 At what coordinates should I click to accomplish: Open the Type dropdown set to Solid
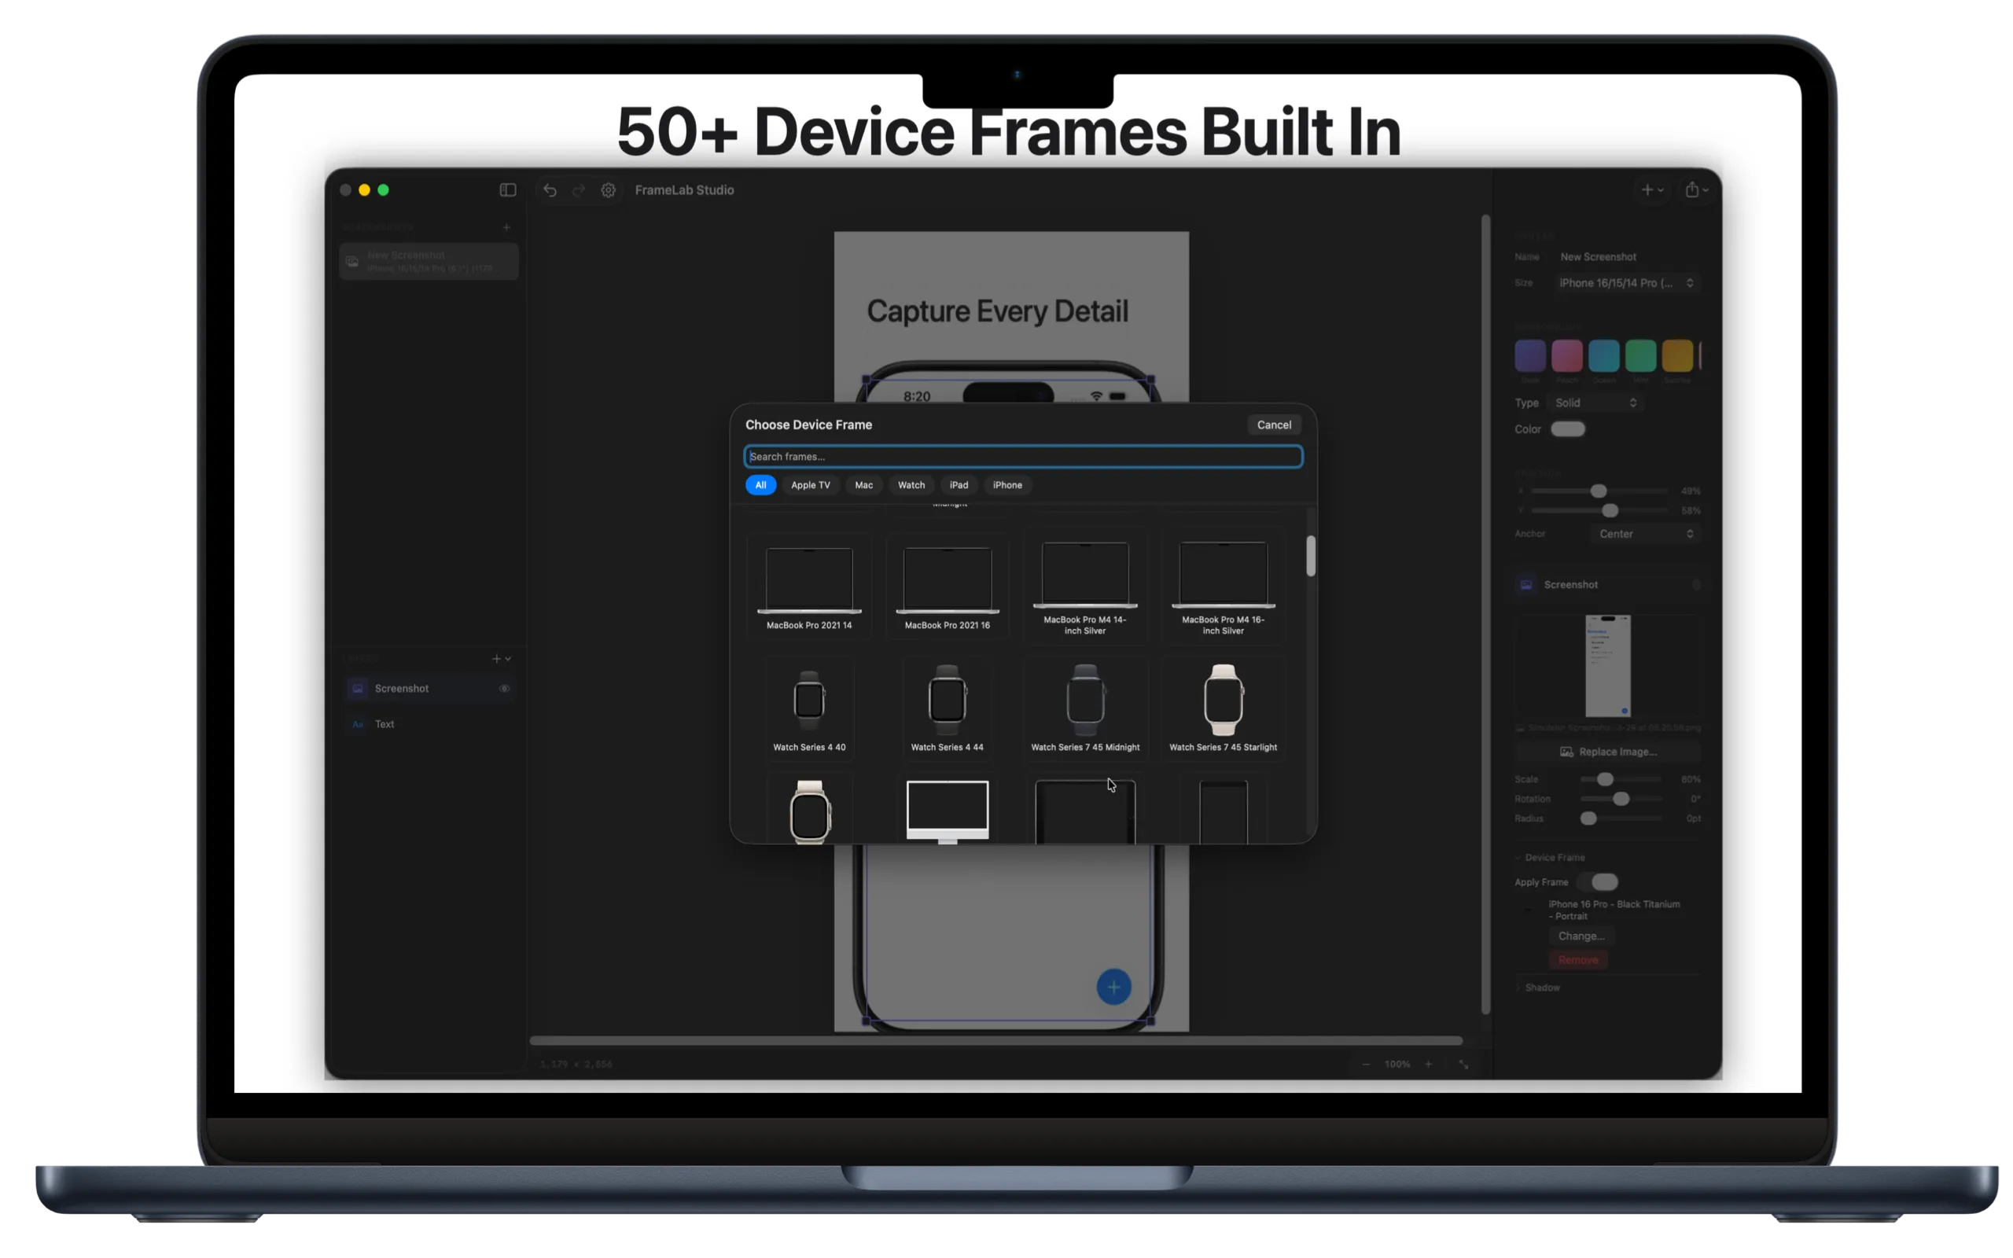click(1595, 403)
